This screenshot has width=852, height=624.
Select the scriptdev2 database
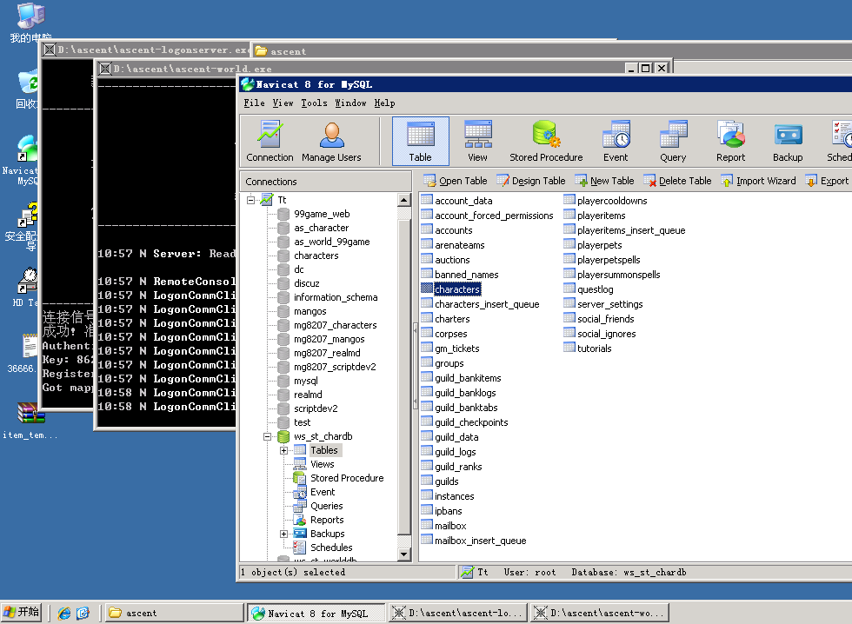315,408
